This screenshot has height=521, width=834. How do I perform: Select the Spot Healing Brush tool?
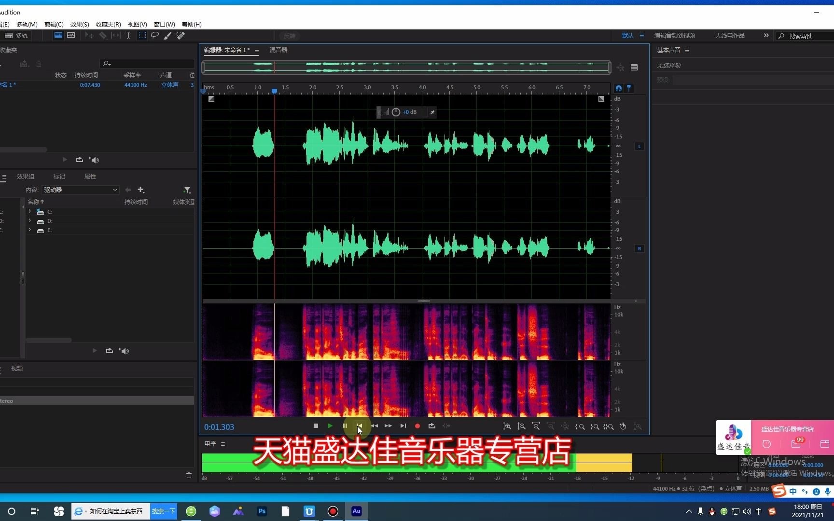pyautogui.click(x=181, y=35)
